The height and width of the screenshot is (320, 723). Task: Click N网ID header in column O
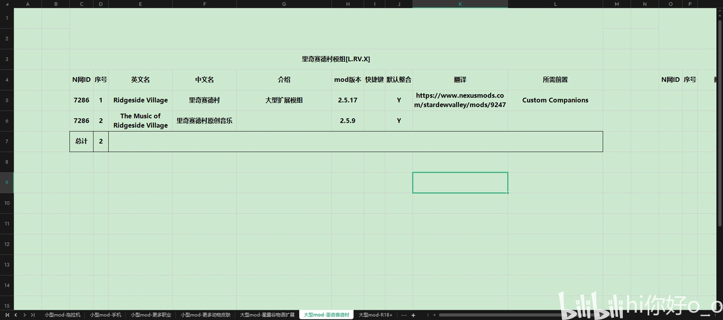[x=670, y=79]
